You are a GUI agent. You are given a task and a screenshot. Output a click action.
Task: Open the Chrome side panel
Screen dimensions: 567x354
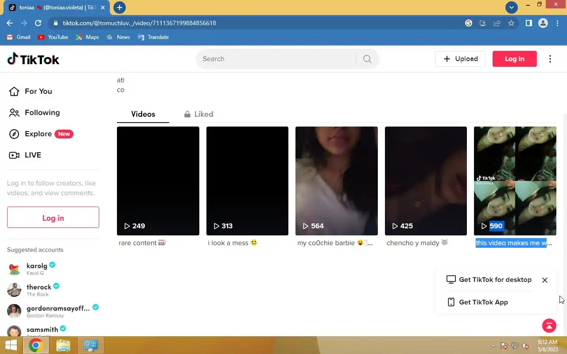528,23
